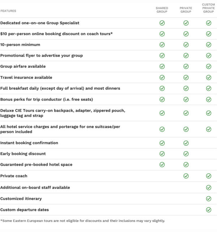This screenshot has height=232, width=217.
Task: Click the Eastern European tours footnote
Action: 82,220
